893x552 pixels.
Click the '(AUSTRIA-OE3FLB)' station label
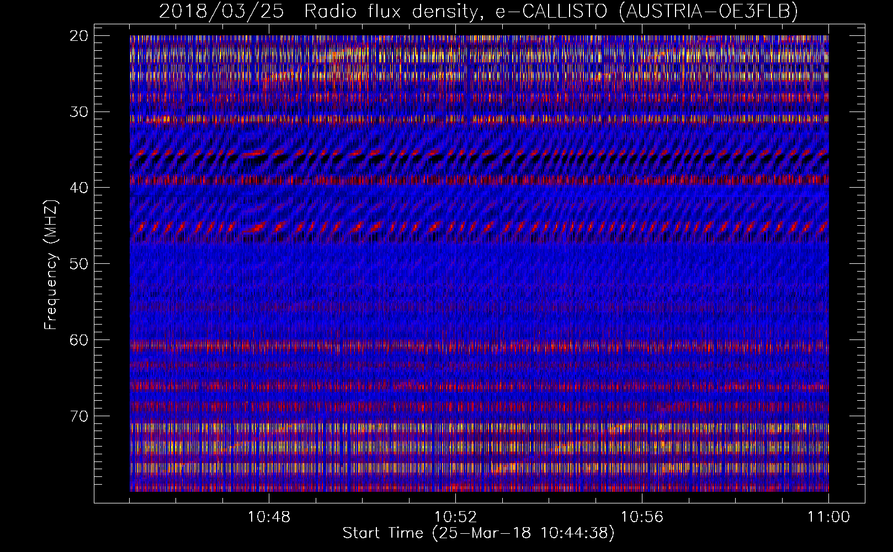click(709, 11)
